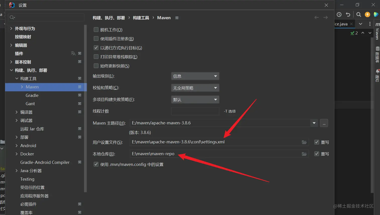Toggle 重写 checkbox for 本地仓库
380x215 pixels.
[x=317, y=154]
